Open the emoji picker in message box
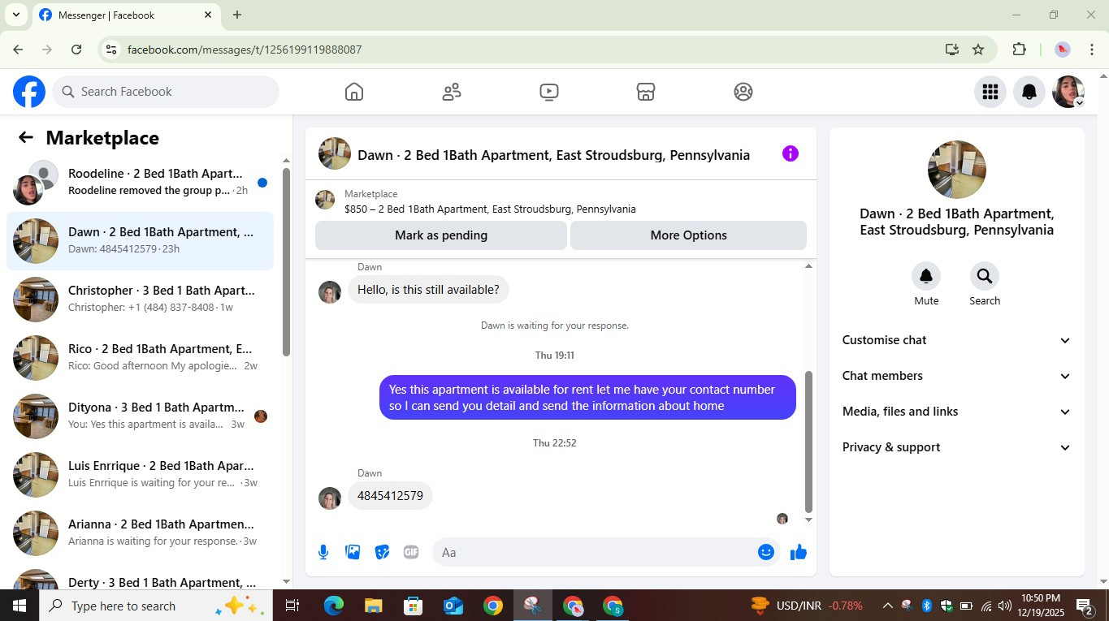The height and width of the screenshot is (621, 1109). coord(765,552)
